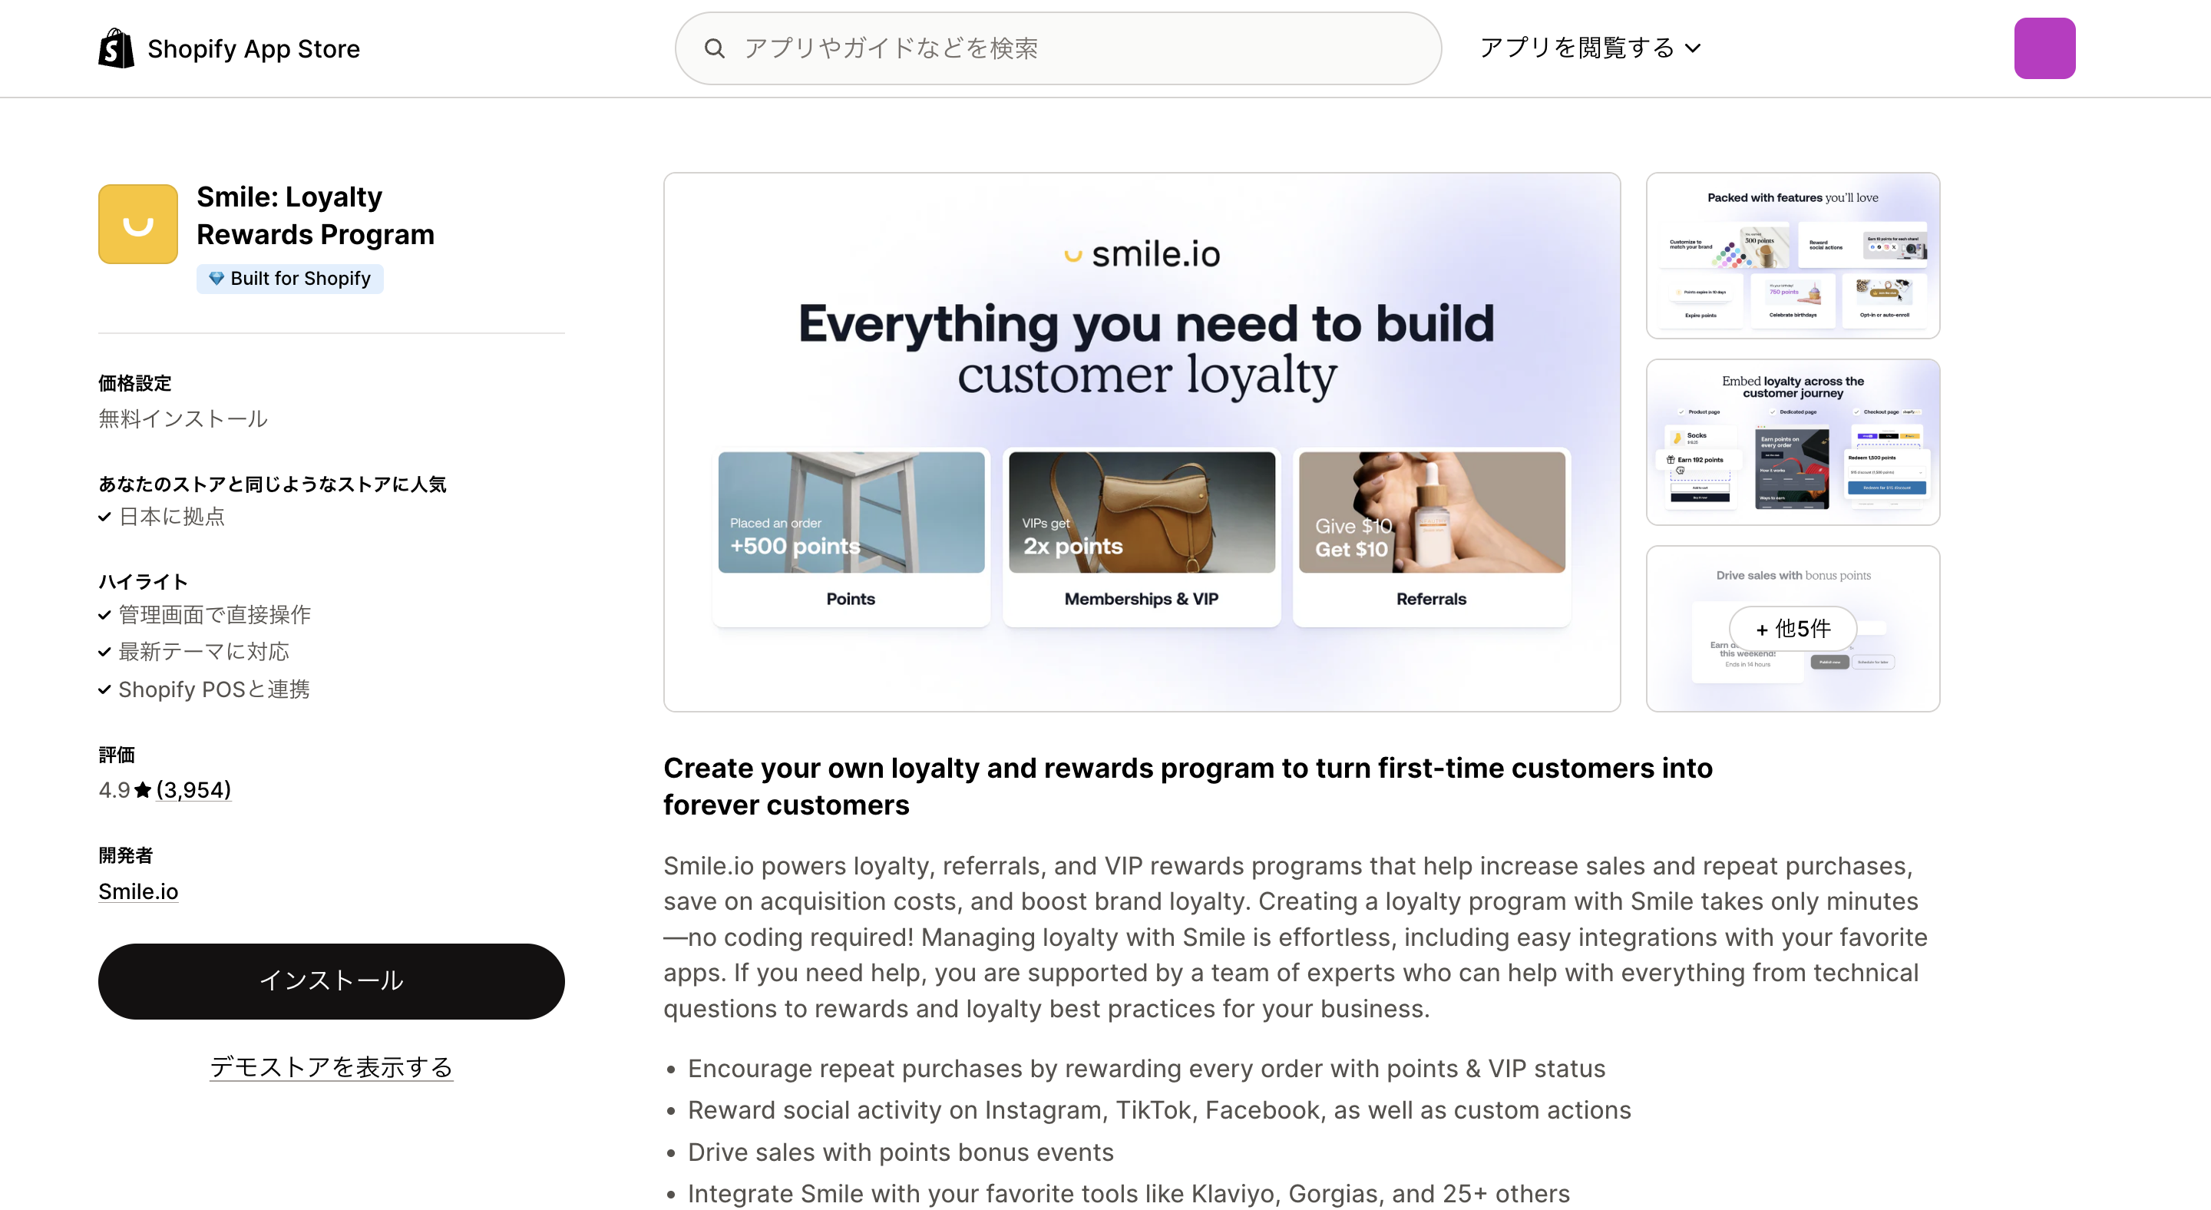Image resolution: width=2211 pixels, height=1210 pixels.
Task: Click the chevron next to アプリを閲覧する
Action: (x=1693, y=48)
